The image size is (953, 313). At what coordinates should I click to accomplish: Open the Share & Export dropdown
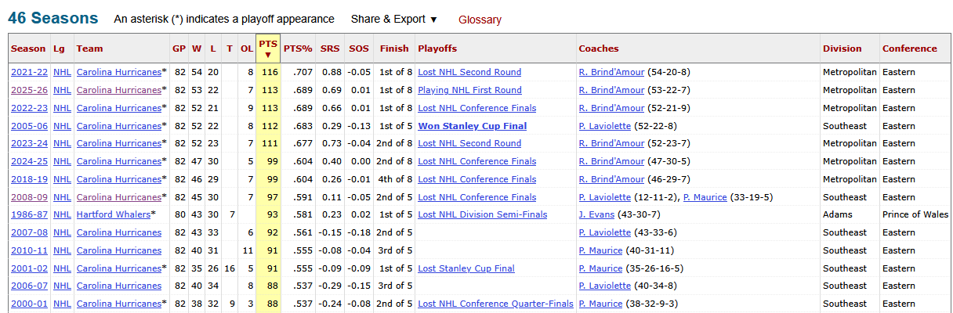[394, 19]
